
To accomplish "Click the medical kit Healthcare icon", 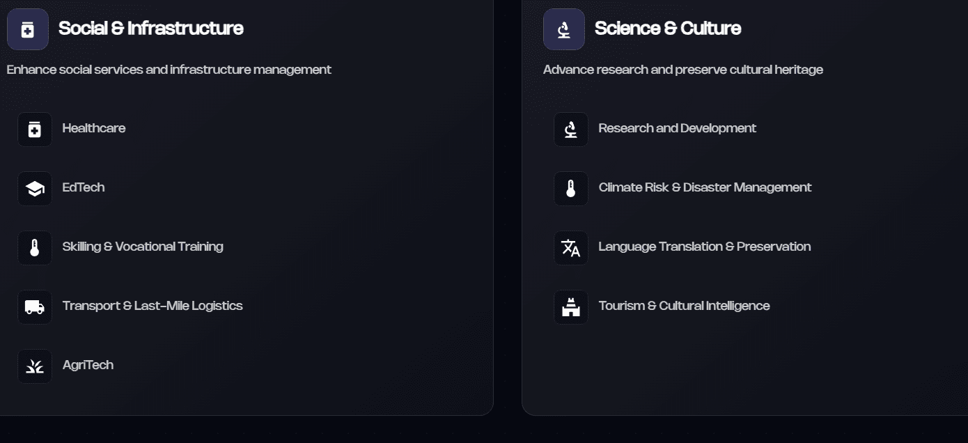I will 34,129.
